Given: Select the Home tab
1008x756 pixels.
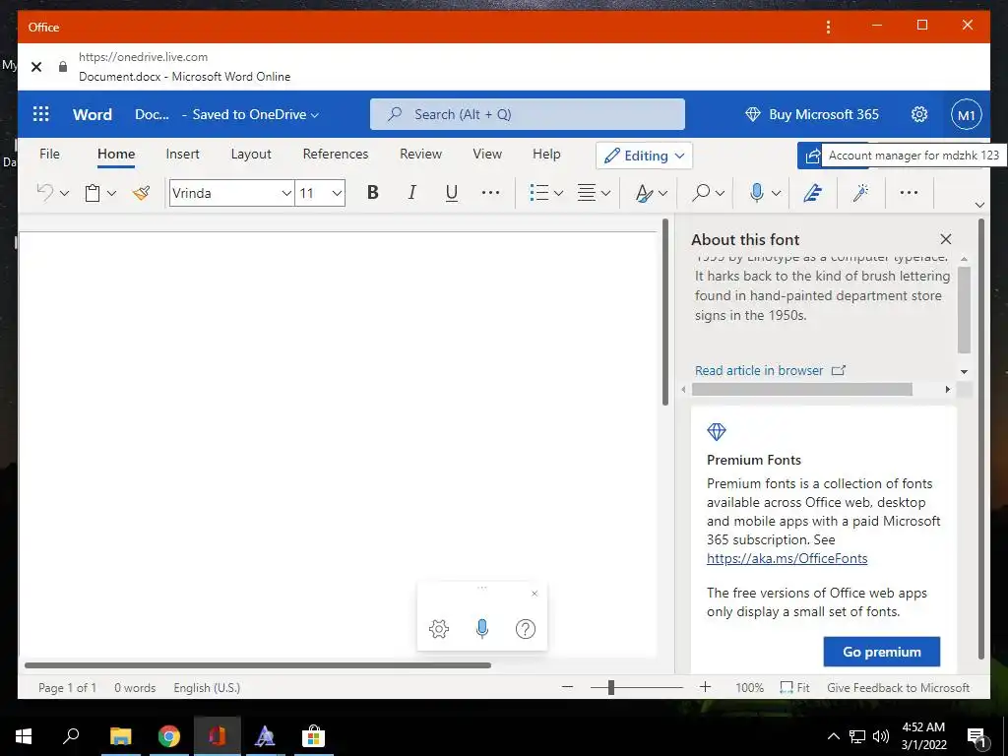Looking at the screenshot, I should (116, 155).
